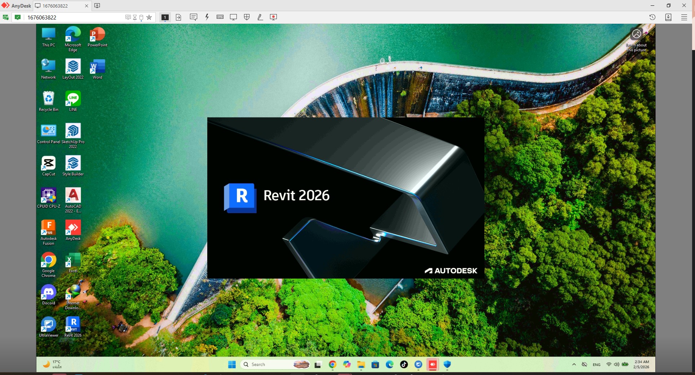Image resolution: width=695 pixels, height=375 pixels.
Task: Open AnyDesk keyboard settings icon
Action: (220, 17)
